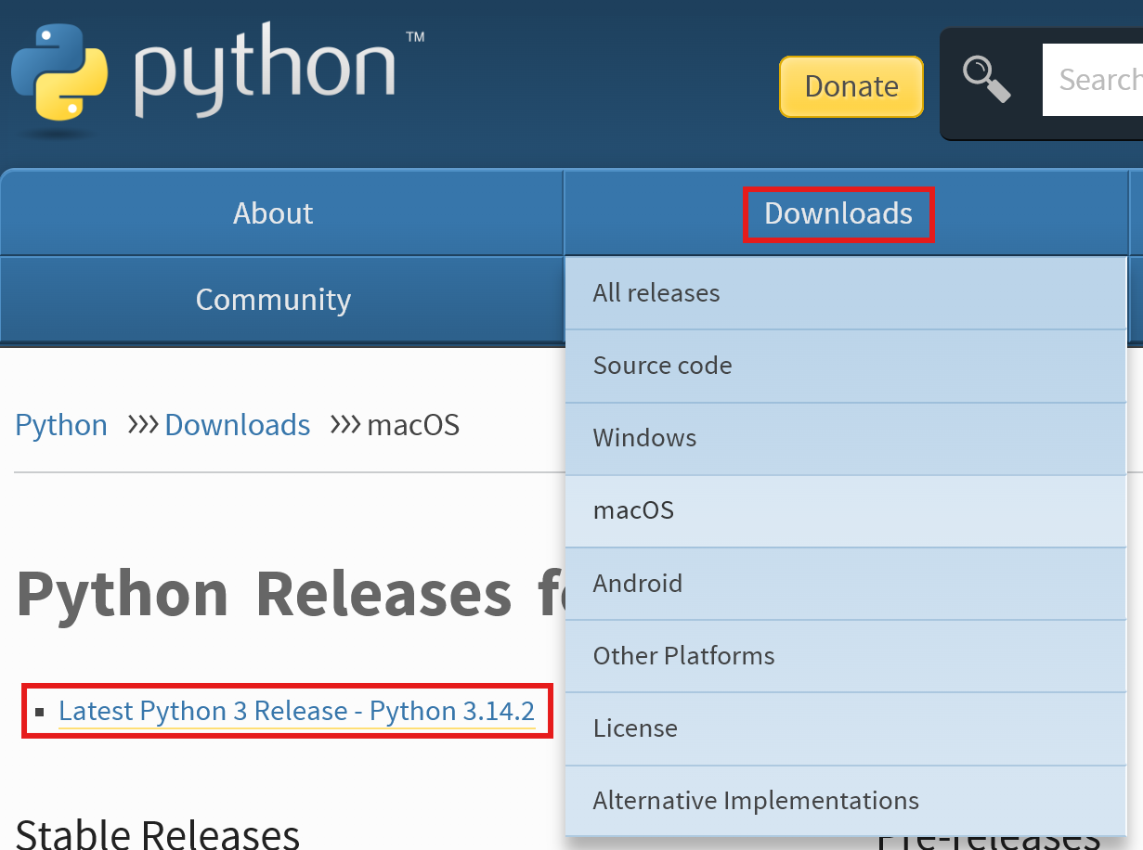Image resolution: width=1143 pixels, height=850 pixels.
Task: Click the Python breadcrumb link
Action: point(60,425)
